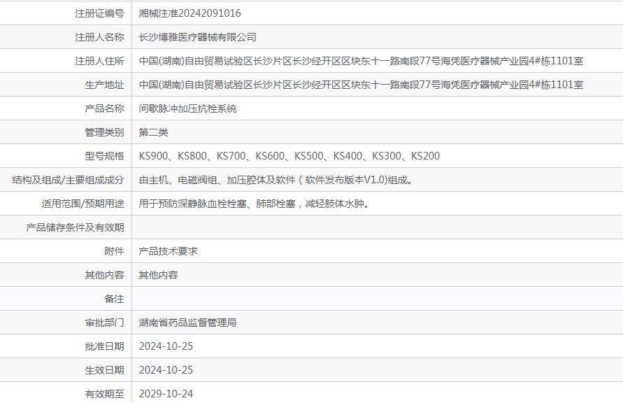Select the model list starting with KS900
623x403 pixels.
(289, 156)
